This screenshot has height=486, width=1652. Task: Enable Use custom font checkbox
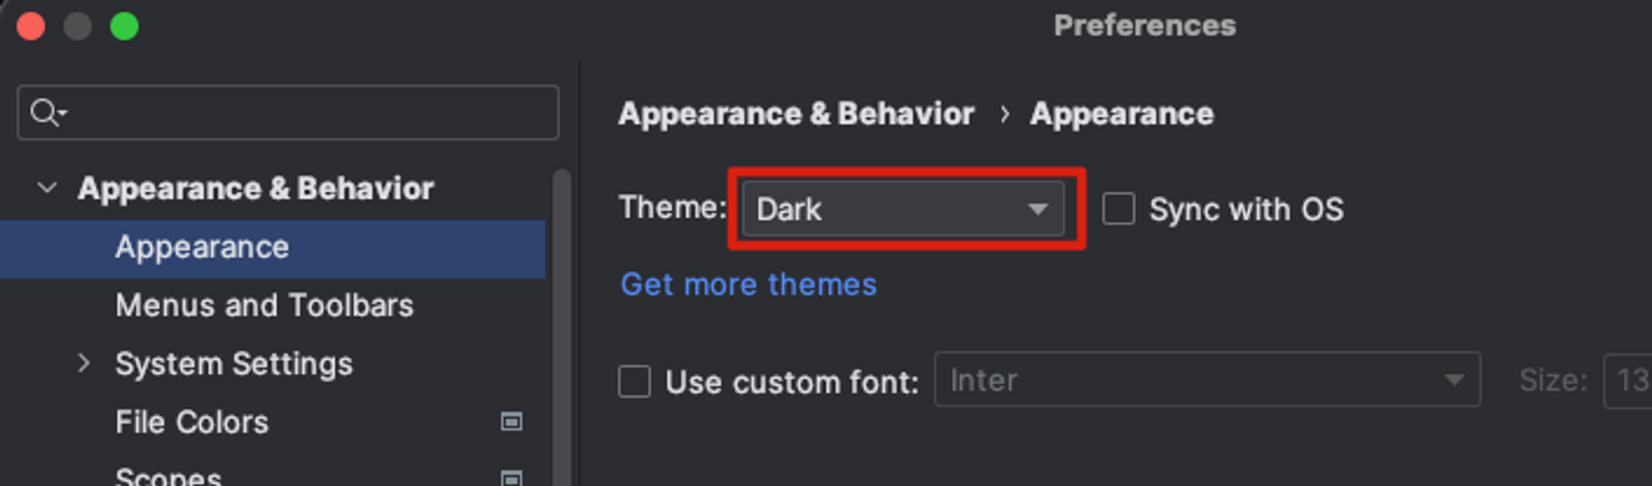pyautogui.click(x=634, y=382)
